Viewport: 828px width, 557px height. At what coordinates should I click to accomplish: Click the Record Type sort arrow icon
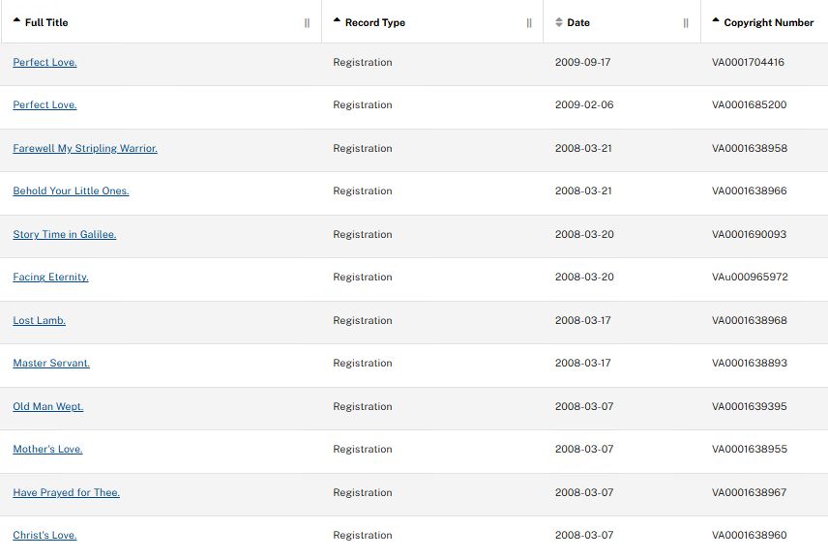tap(337, 20)
